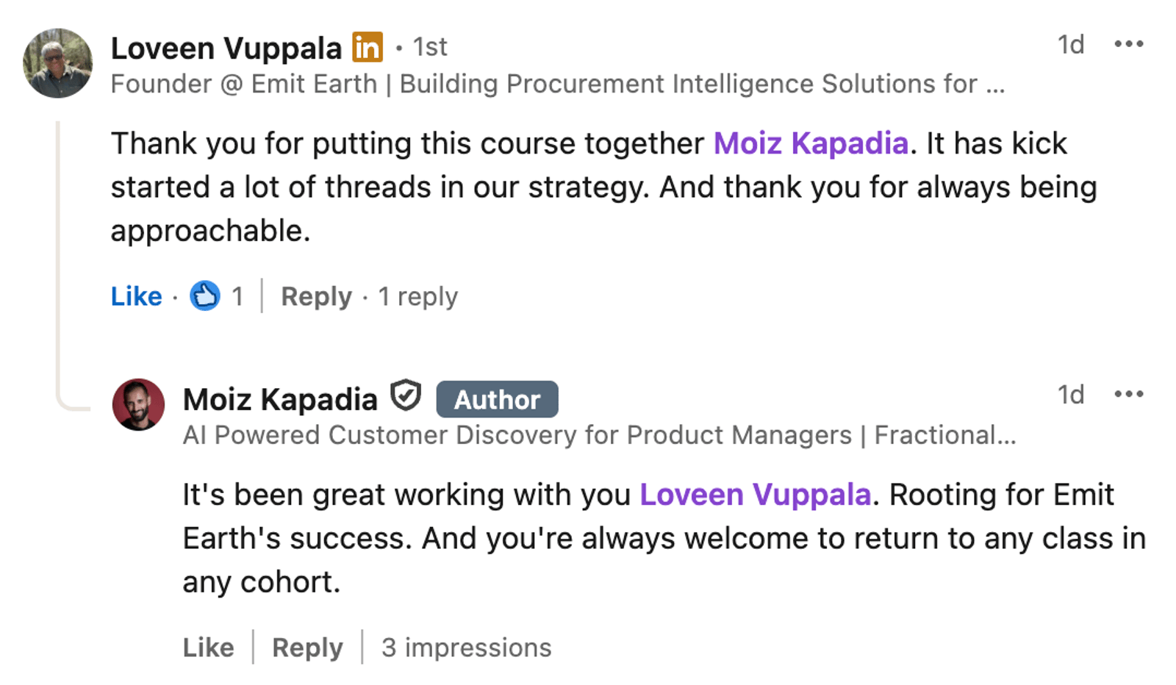
Task: View the reaction count on Loveen's comment
Action: pos(237,296)
